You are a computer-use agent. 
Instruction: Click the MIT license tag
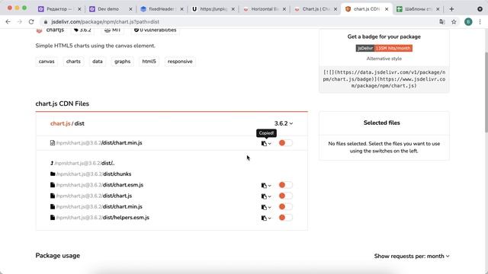pos(112,30)
